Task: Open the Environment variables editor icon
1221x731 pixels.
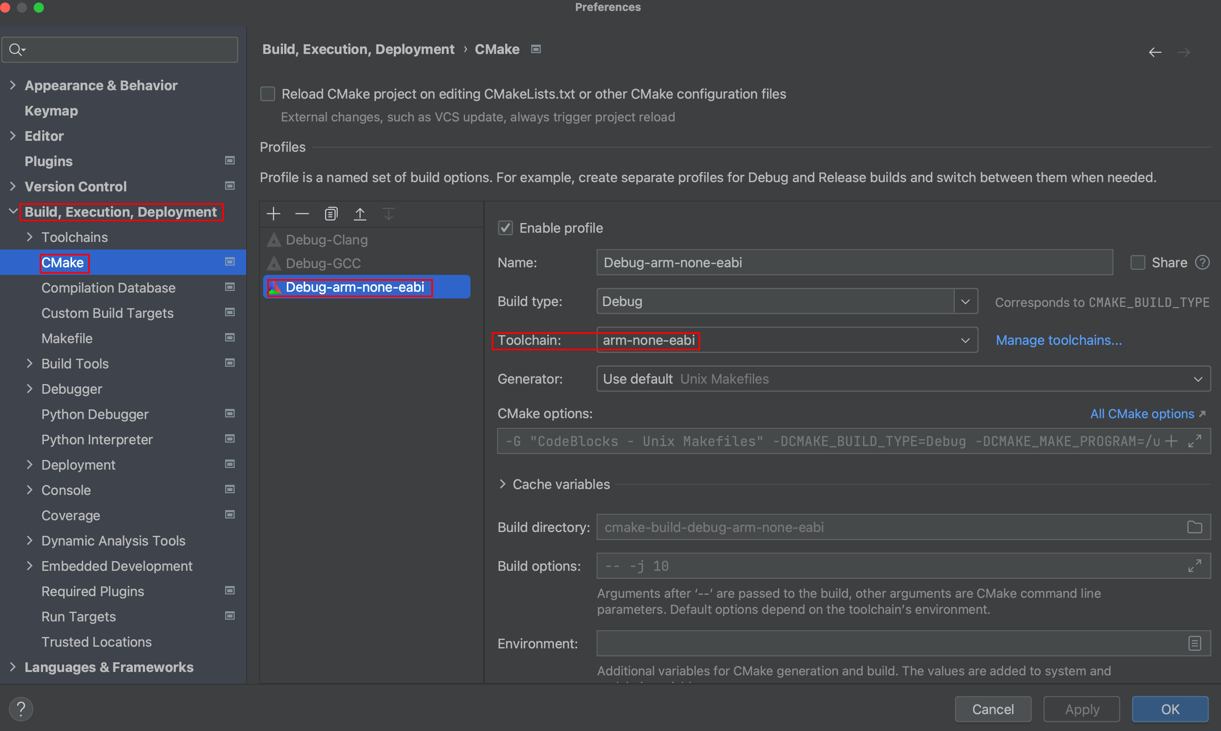Action: click(1194, 643)
